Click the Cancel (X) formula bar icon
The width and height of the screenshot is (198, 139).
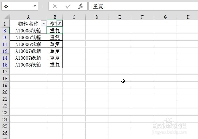coord(55,6)
